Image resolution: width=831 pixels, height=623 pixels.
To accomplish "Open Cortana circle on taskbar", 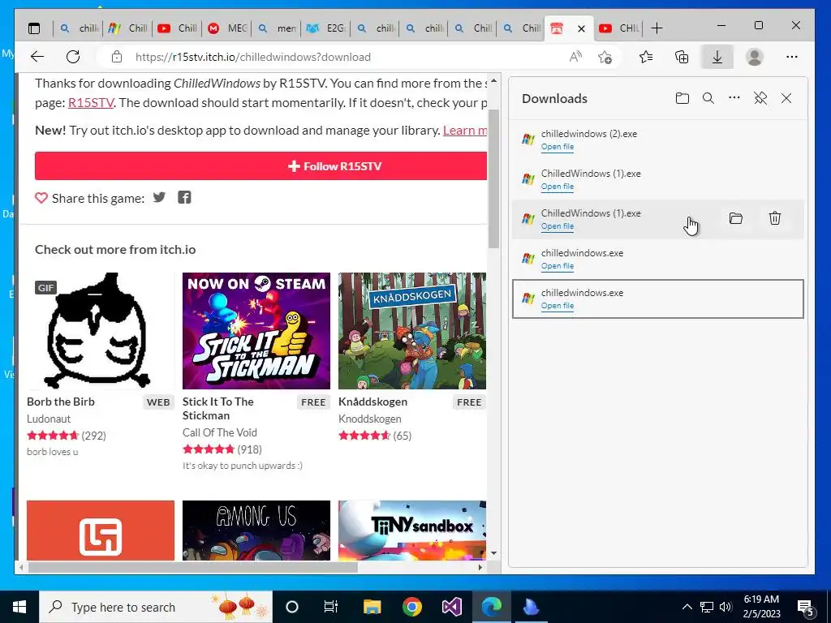I will [x=292, y=607].
